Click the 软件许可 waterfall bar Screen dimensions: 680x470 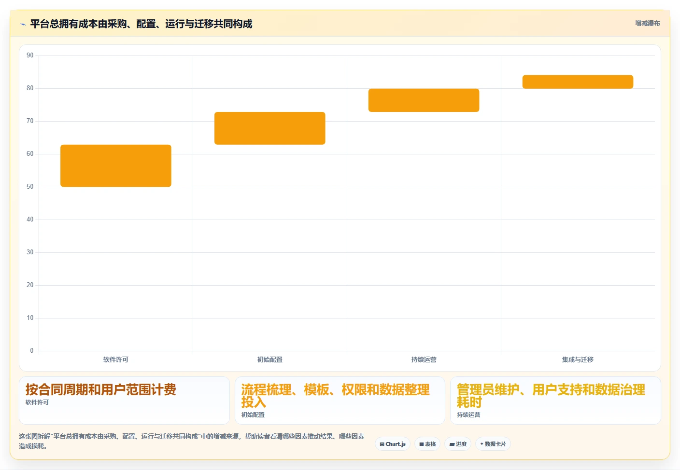coord(116,166)
